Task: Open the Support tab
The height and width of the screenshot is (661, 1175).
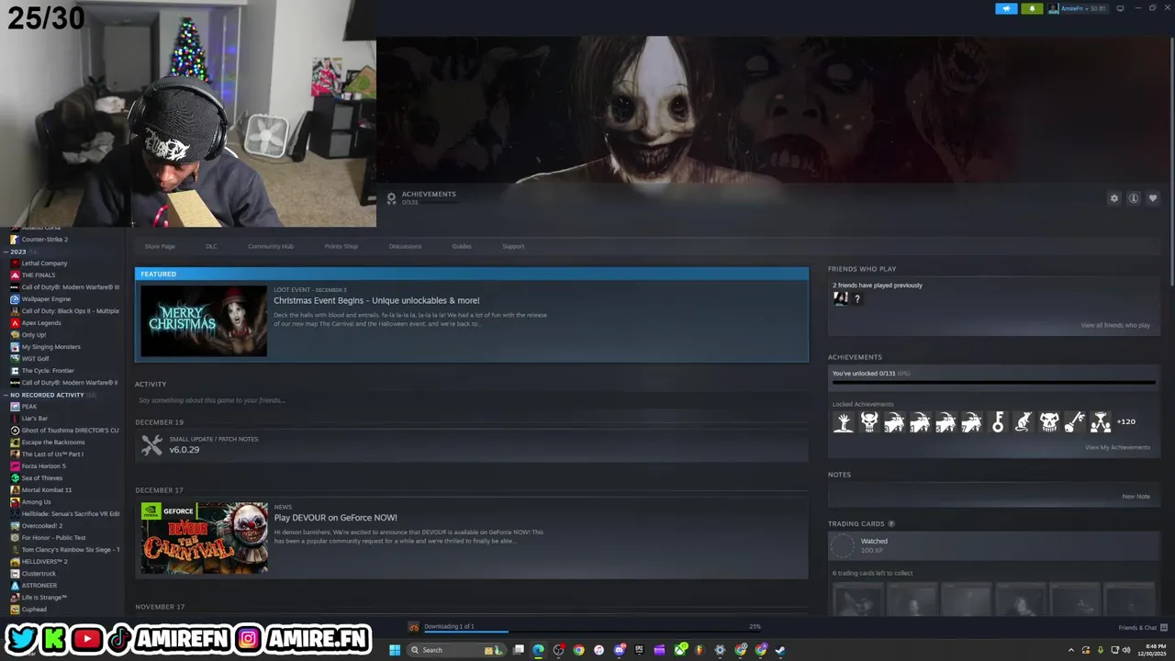Action: coord(513,246)
